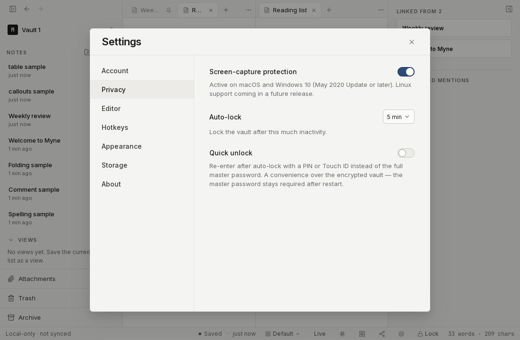Open the Storage settings section
The width and height of the screenshot is (520, 340).
142,165
